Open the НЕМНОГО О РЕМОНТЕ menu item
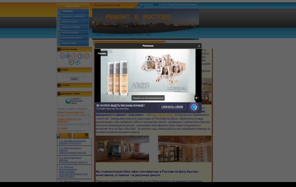This screenshot has width=296, height=187. [x=73, y=17]
